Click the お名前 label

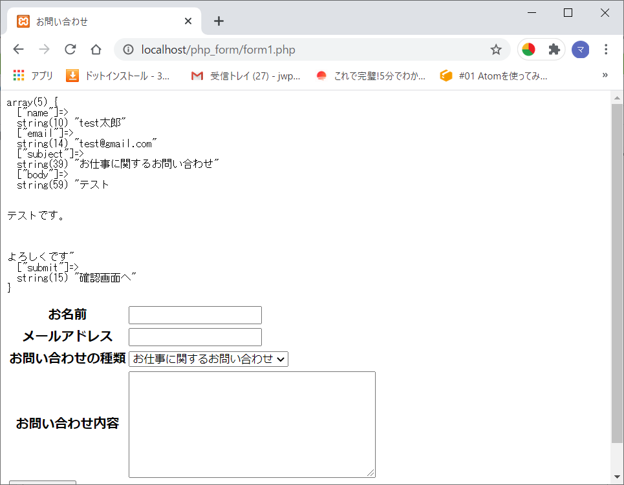[x=67, y=315]
